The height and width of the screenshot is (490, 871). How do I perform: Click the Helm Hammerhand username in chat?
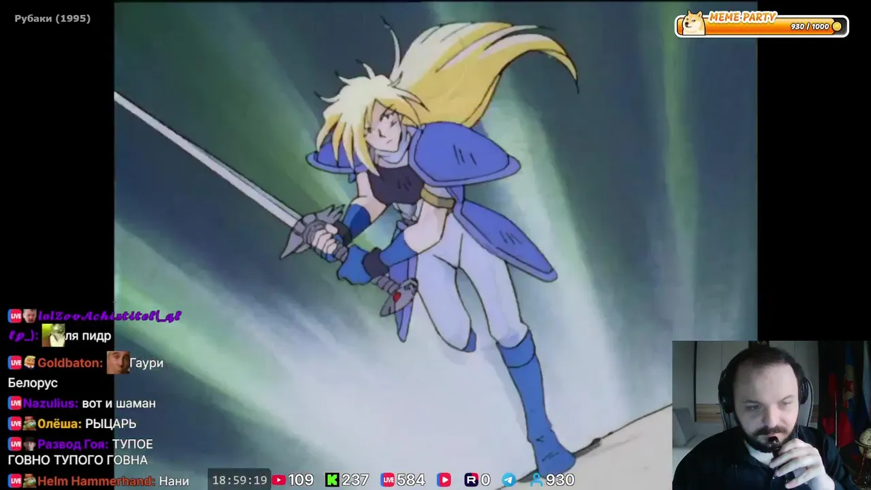point(97,481)
